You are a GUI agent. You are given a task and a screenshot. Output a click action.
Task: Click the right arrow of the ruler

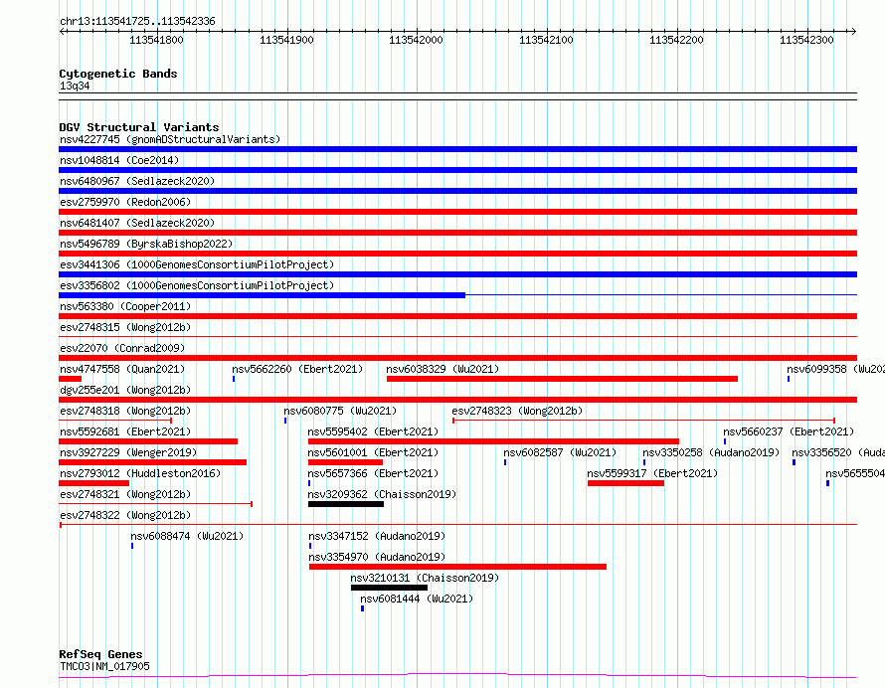[853, 31]
